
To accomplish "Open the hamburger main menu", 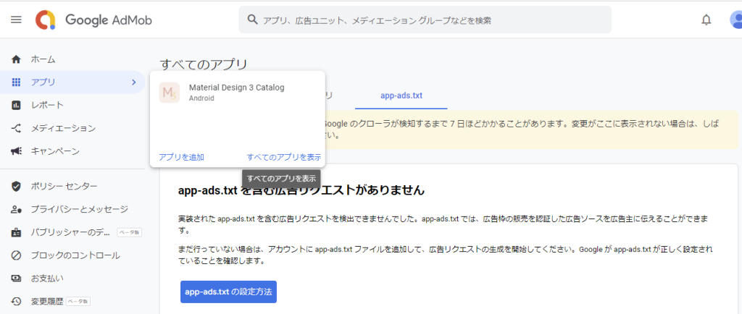I will 16,20.
